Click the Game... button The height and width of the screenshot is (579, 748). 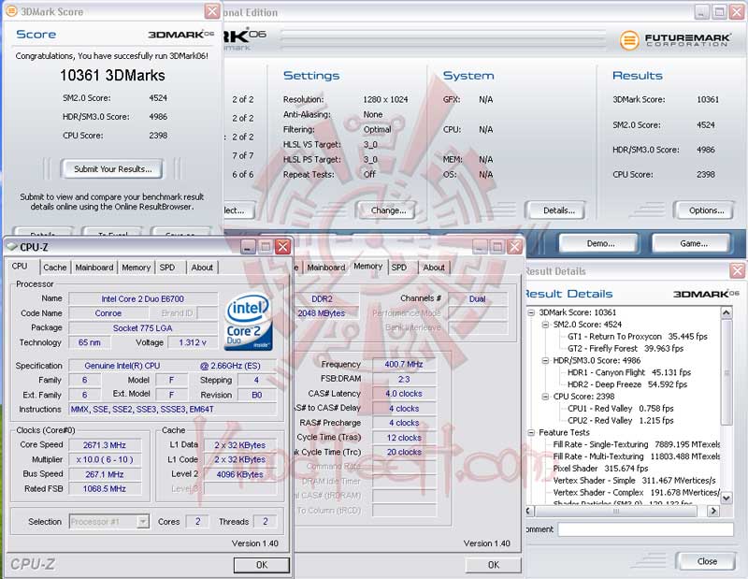(x=694, y=243)
